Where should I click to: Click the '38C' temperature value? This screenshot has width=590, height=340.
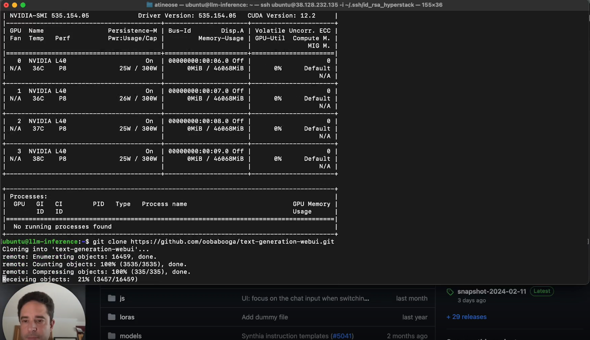click(38, 159)
